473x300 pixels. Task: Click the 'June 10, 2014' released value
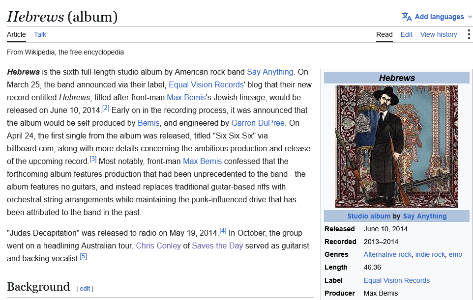[385, 229]
